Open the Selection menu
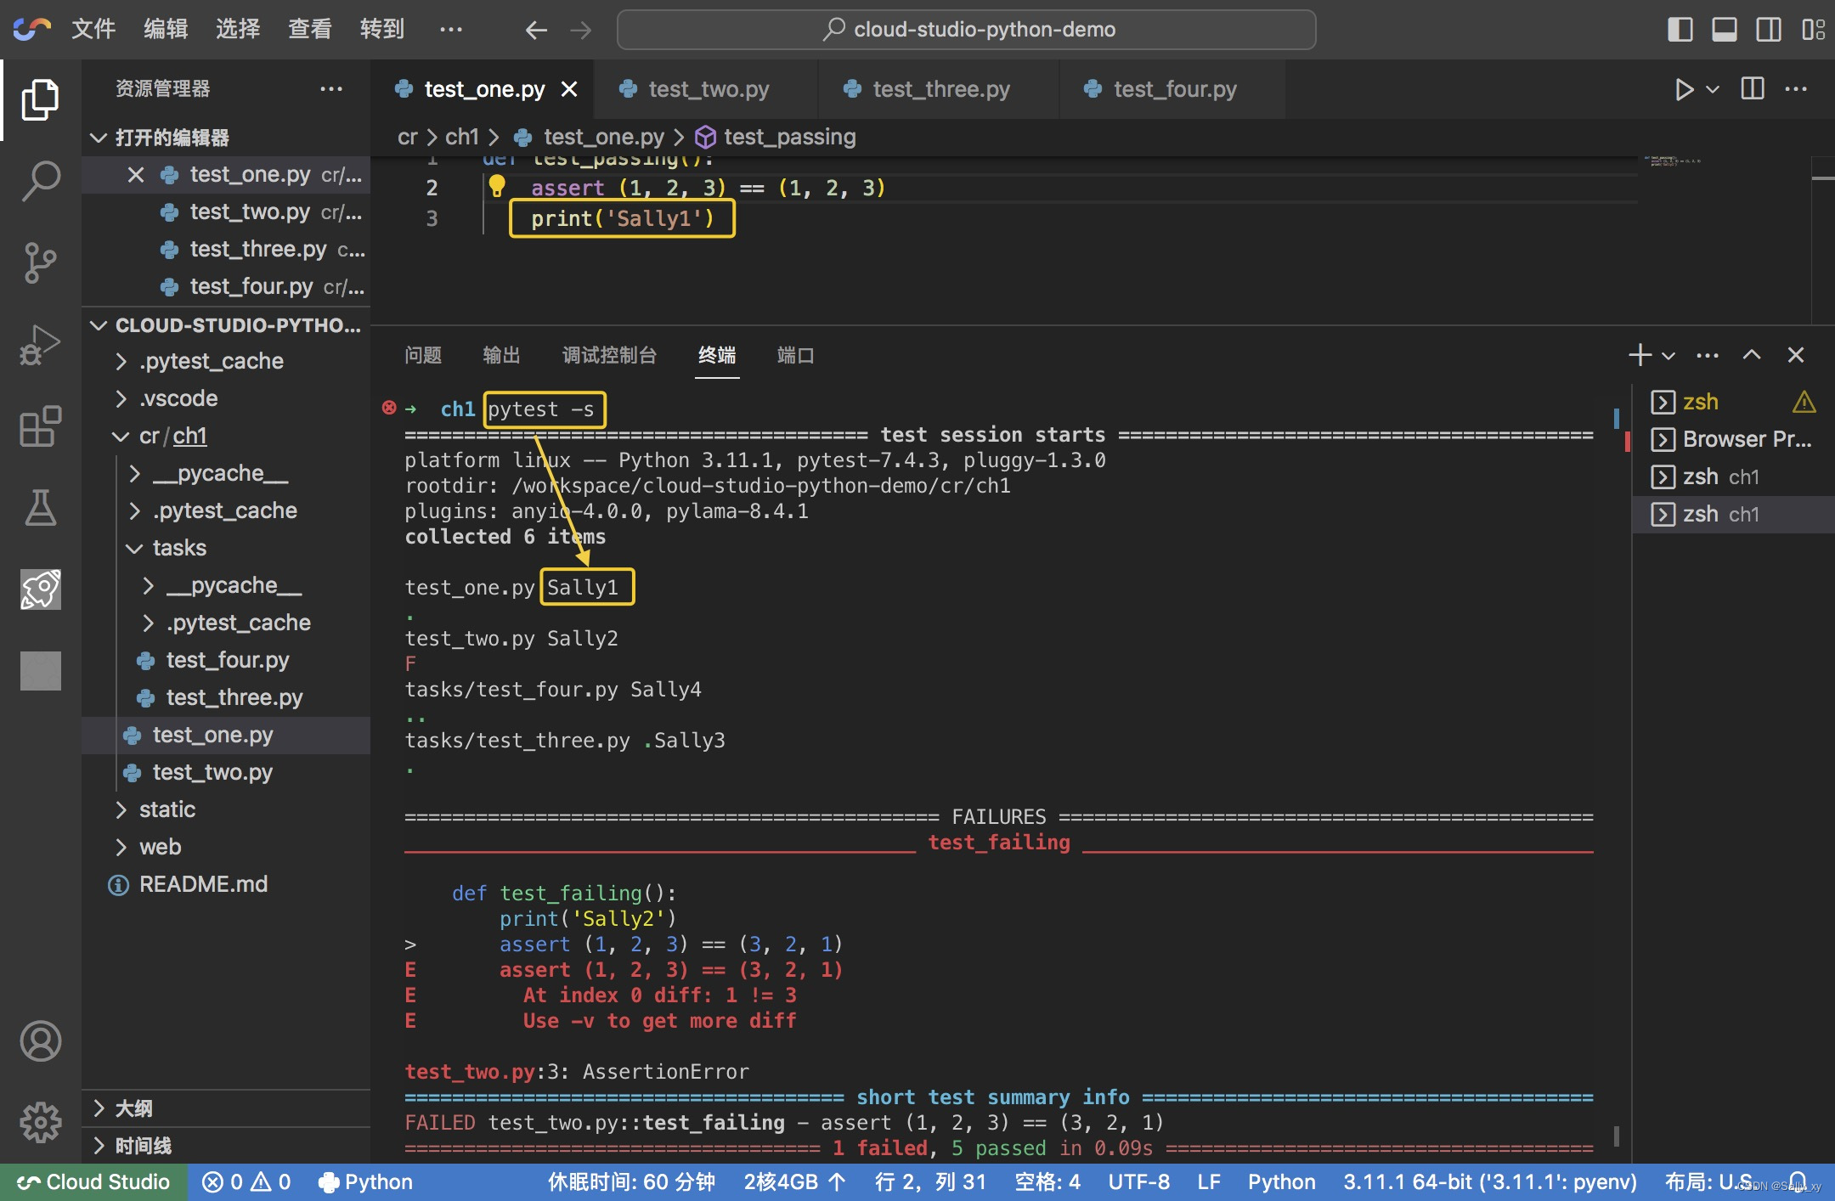 coord(238,30)
